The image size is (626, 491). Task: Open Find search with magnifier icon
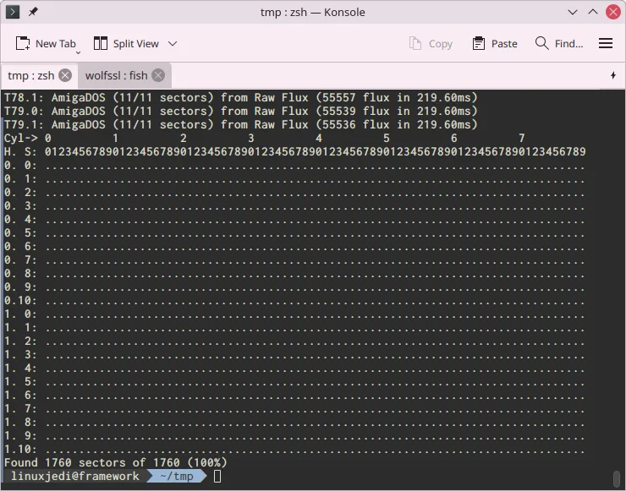[541, 43]
